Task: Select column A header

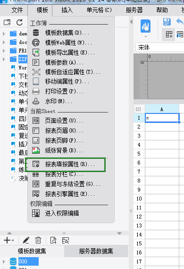Action: pos(162,109)
